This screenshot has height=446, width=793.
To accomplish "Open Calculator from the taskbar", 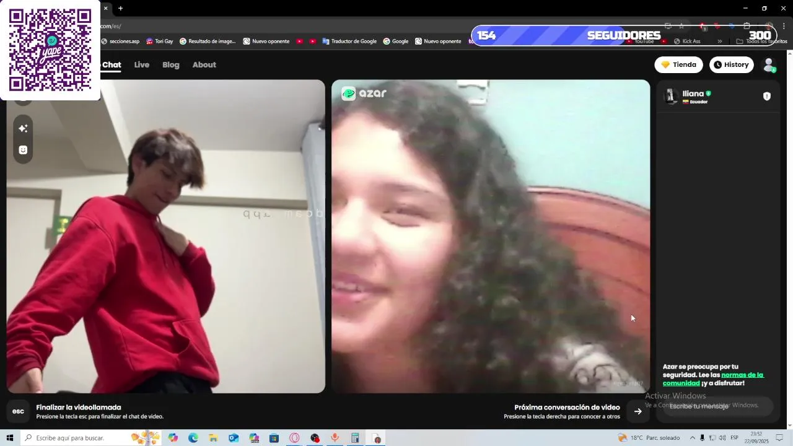I will pos(355,438).
